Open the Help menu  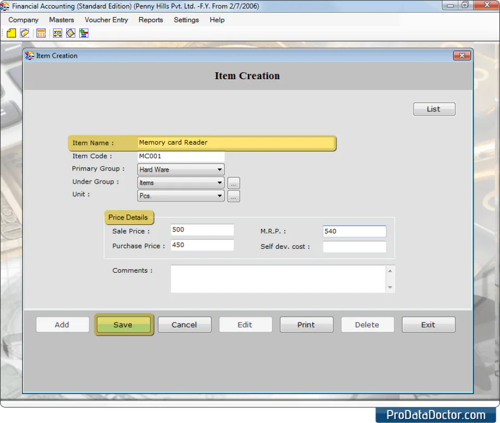coord(217,20)
